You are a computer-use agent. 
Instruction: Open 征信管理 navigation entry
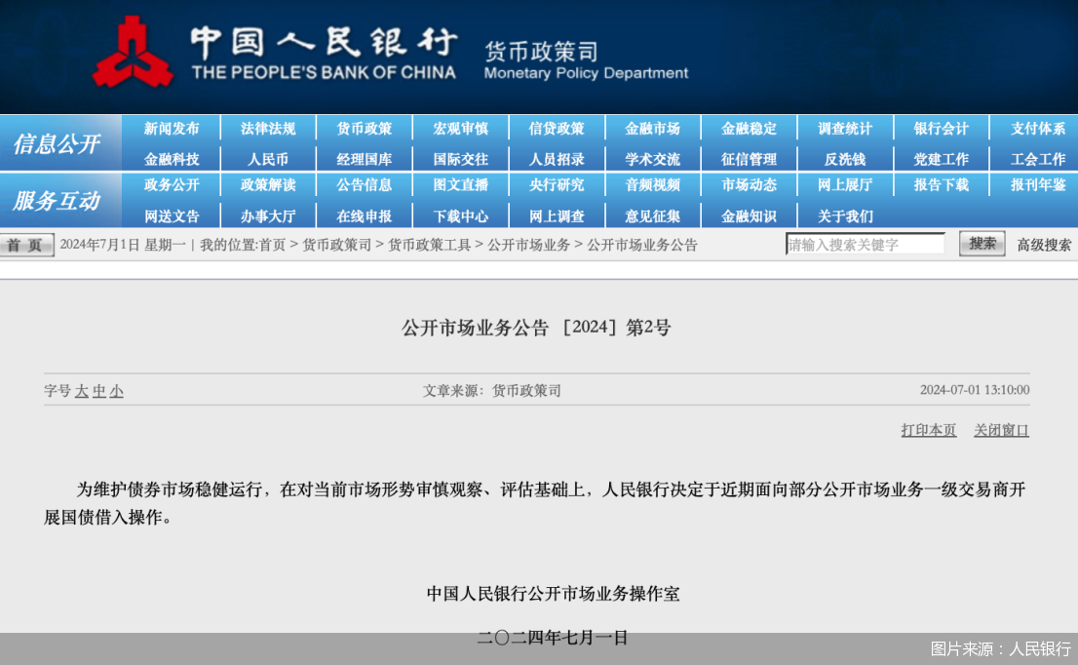[749, 160]
